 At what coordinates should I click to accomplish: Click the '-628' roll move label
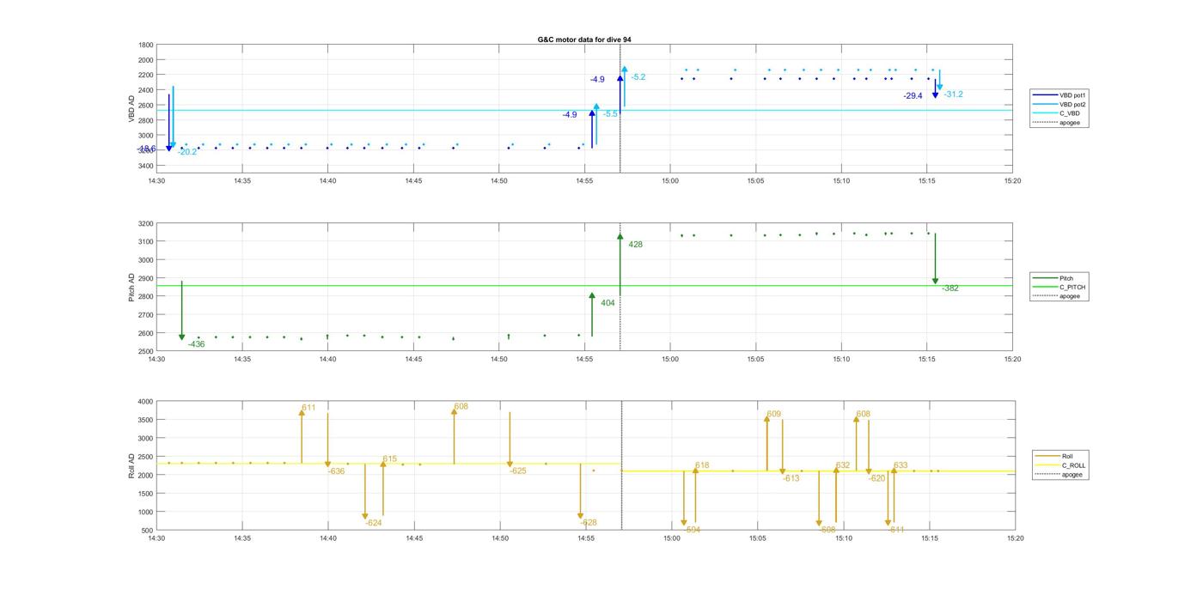pos(589,523)
